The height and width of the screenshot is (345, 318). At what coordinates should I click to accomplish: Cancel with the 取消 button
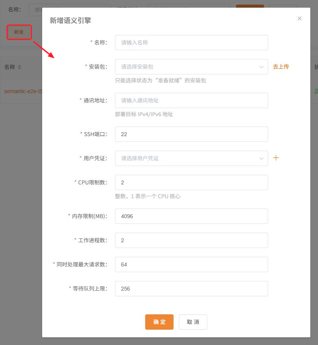pos(193,322)
